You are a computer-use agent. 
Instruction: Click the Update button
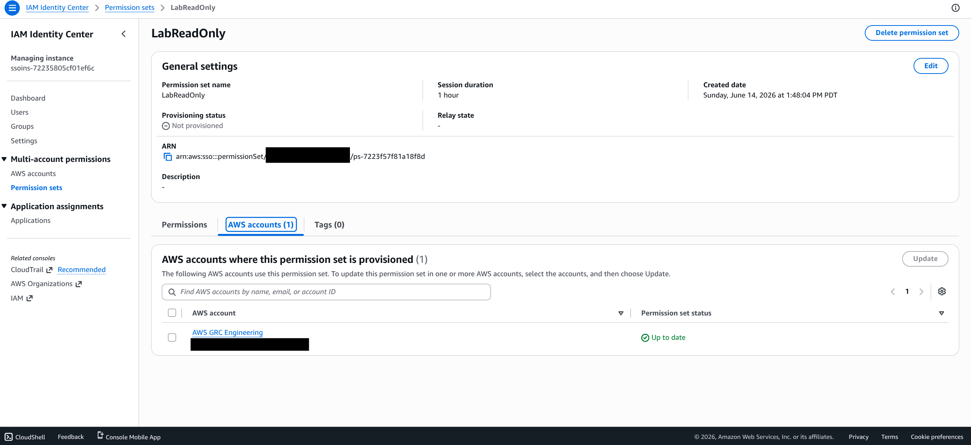[925, 259]
